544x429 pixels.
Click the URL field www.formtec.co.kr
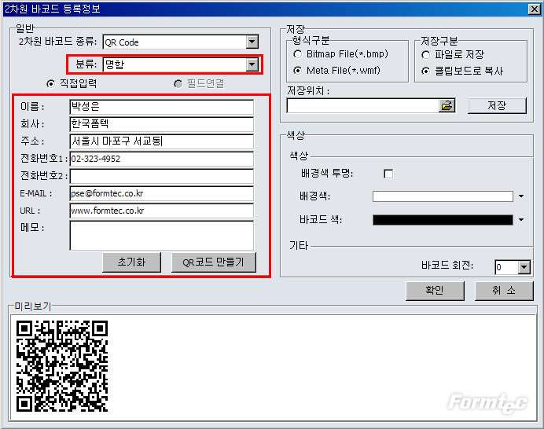tap(162, 211)
